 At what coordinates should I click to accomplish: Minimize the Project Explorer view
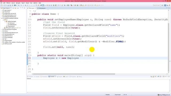tap(22, 8)
